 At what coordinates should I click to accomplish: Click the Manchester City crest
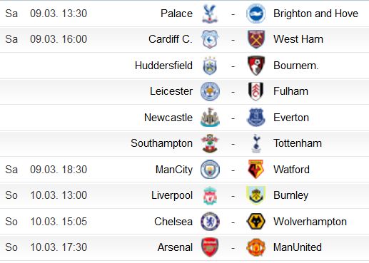click(210, 170)
